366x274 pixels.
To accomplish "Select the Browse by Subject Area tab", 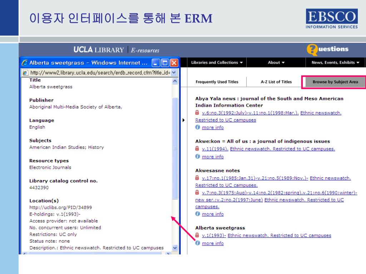I will [x=335, y=82].
